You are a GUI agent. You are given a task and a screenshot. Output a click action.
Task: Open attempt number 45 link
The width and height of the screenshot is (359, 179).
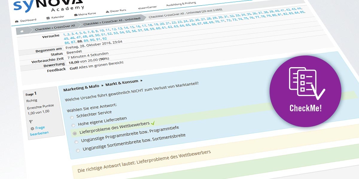click(x=66, y=39)
